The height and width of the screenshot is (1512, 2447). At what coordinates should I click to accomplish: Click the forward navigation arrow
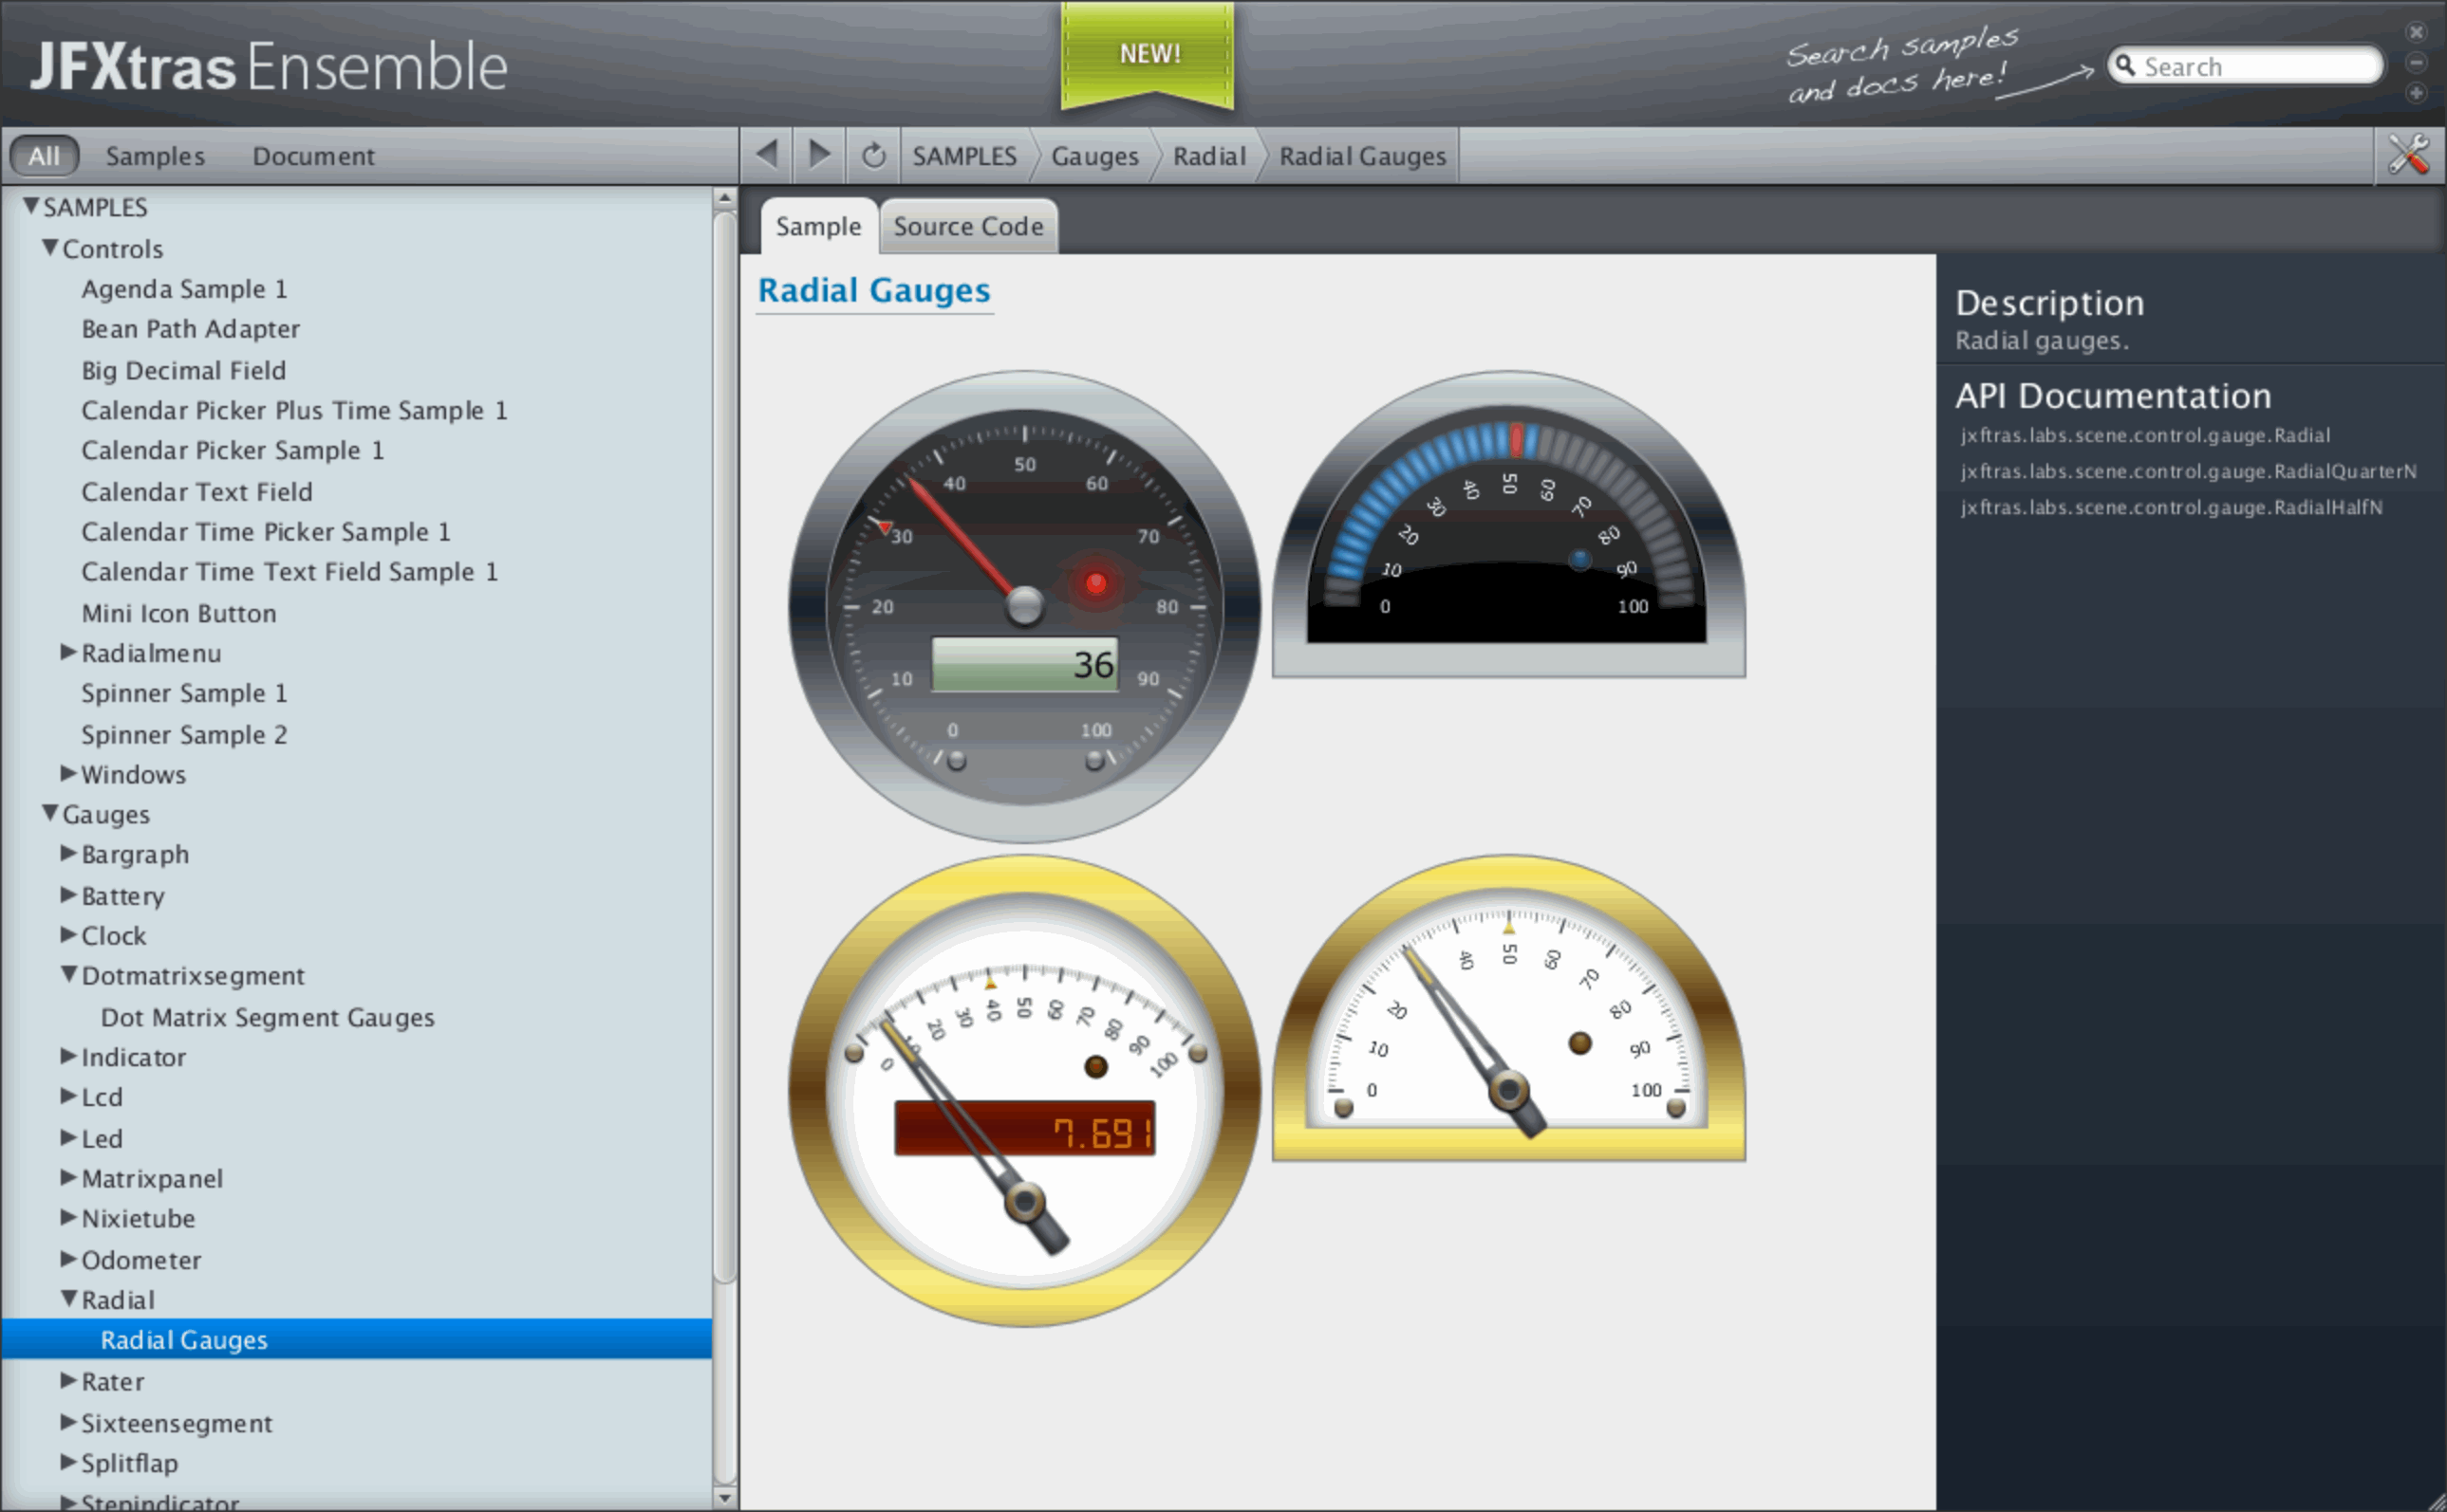point(819,155)
